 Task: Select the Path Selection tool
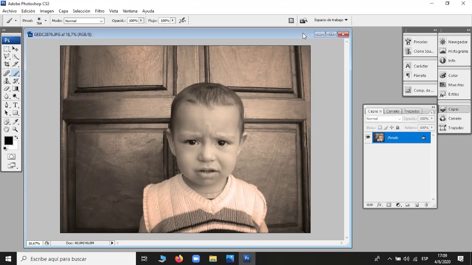click(x=7, y=113)
